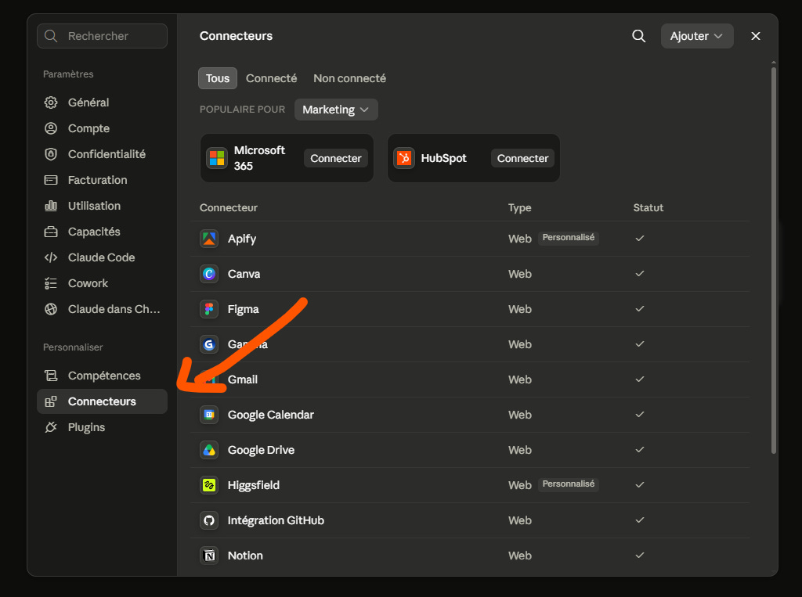Click the Canva connector icon
Viewport: 802px width, 597px height.
coord(209,274)
